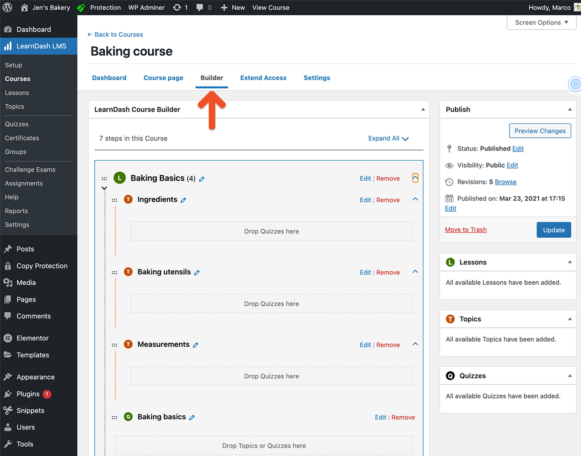
Task: Collapse the Quizzes panel
Action: [570, 376]
